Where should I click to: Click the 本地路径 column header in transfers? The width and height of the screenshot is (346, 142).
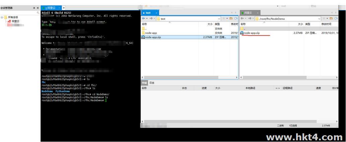point(250,88)
